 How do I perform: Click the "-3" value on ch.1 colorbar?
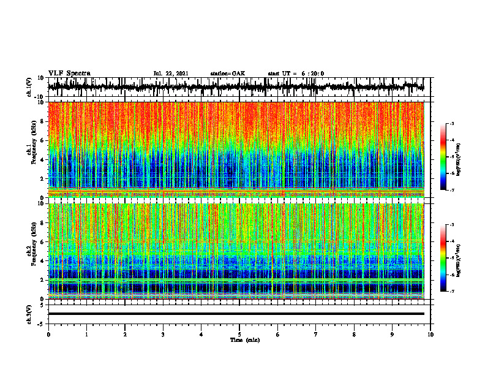coord(452,124)
